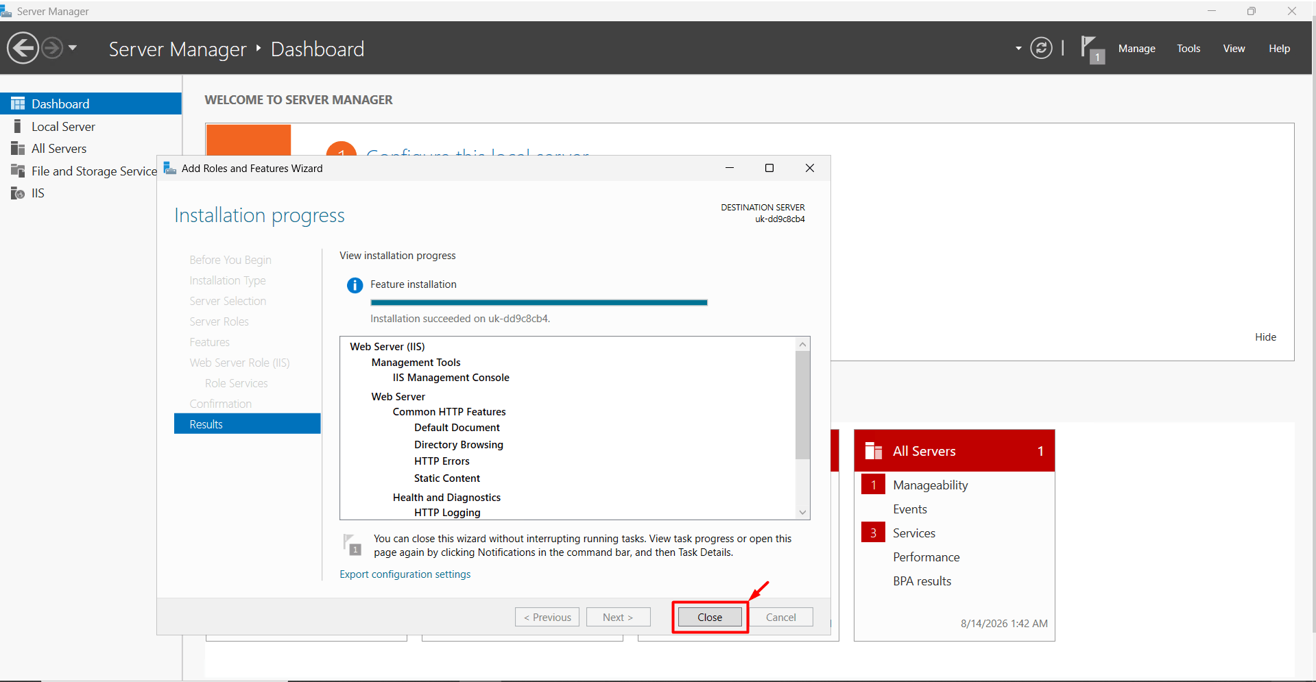Open Events in All Servers tile
The width and height of the screenshot is (1316, 682).
[910, 509]
